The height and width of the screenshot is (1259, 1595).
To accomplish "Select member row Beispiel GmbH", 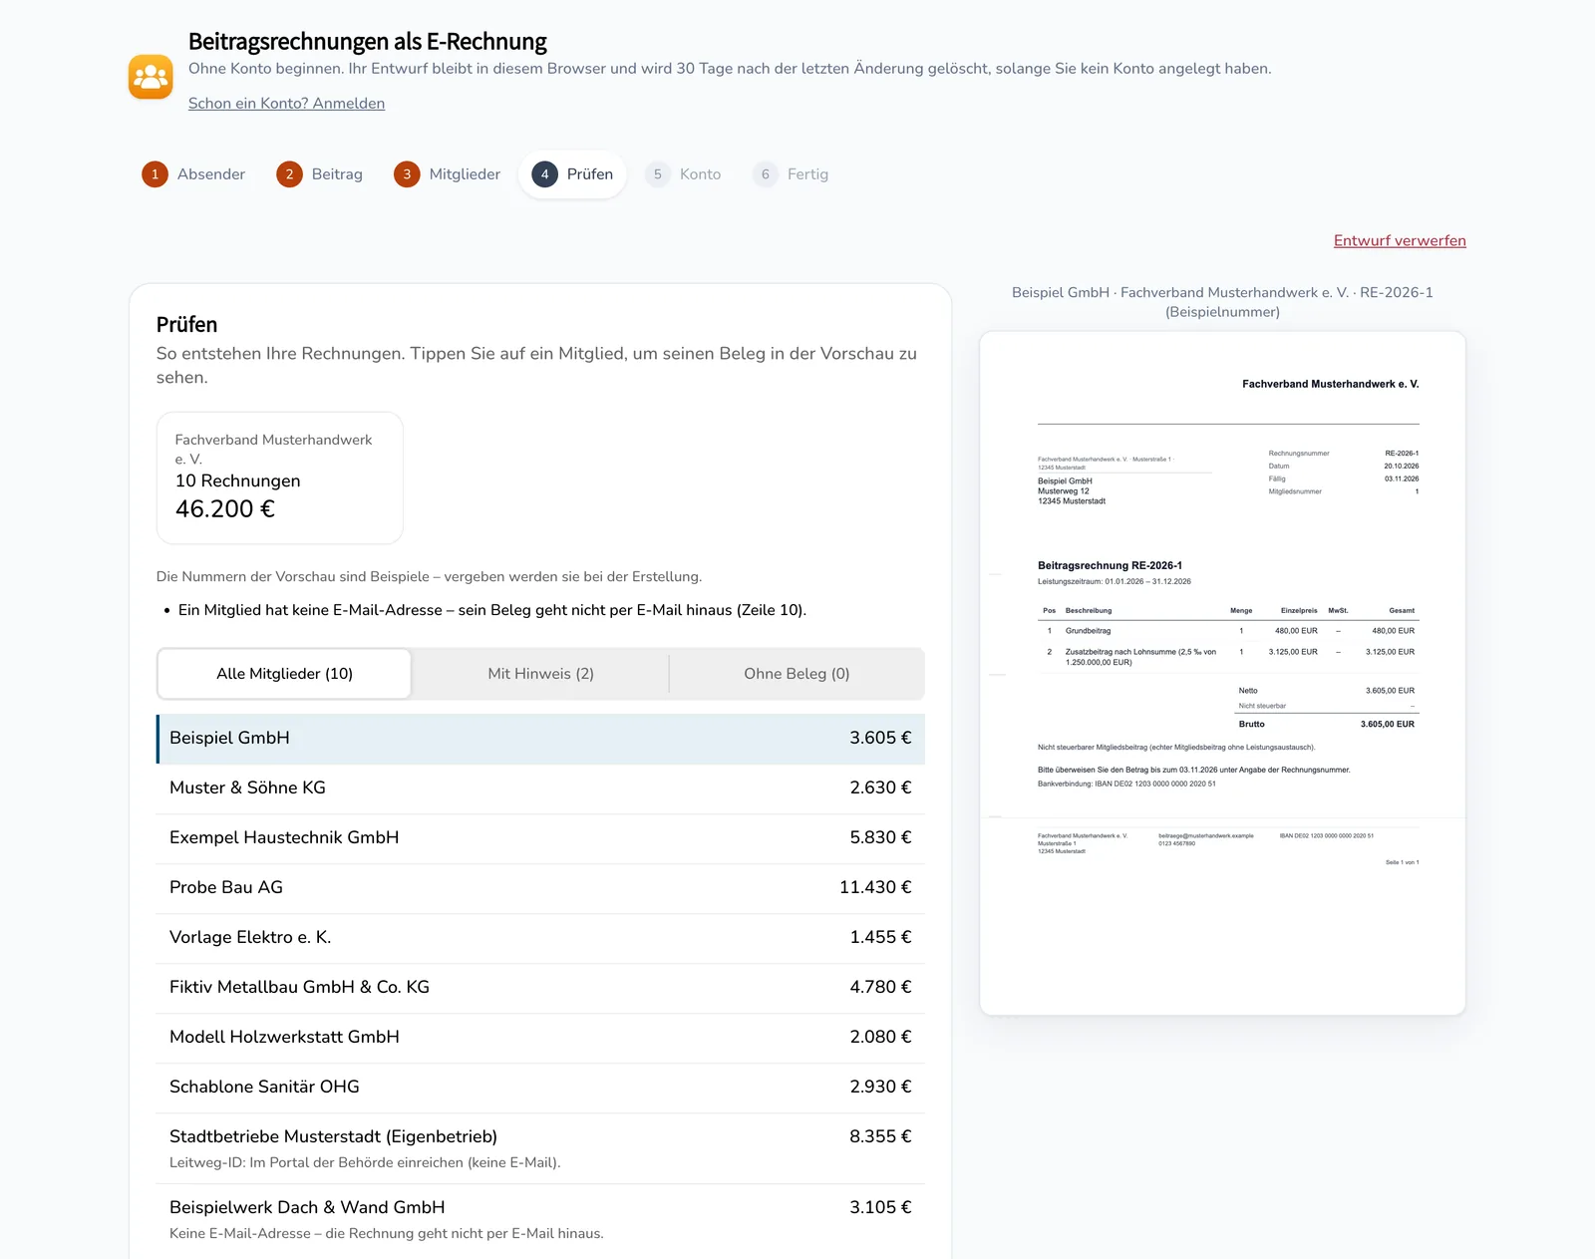I will click(540, 739).
